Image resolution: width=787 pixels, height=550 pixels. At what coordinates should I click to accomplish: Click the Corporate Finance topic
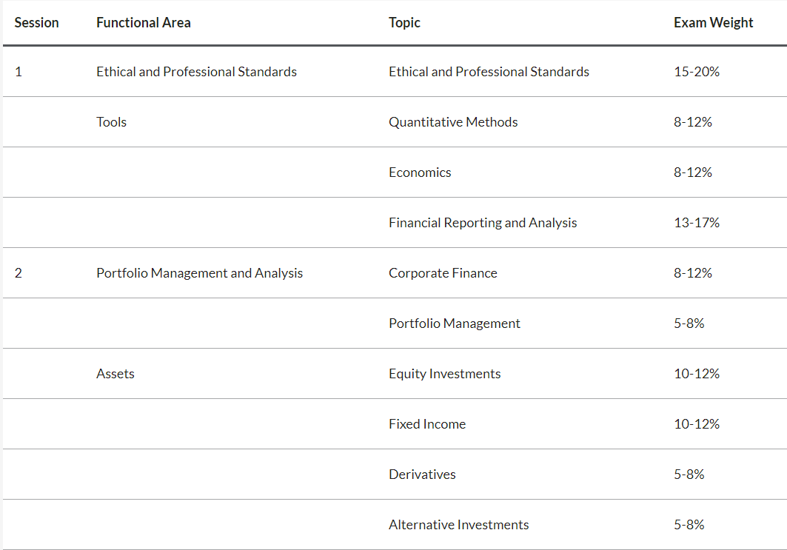click(x=443, y=273)
